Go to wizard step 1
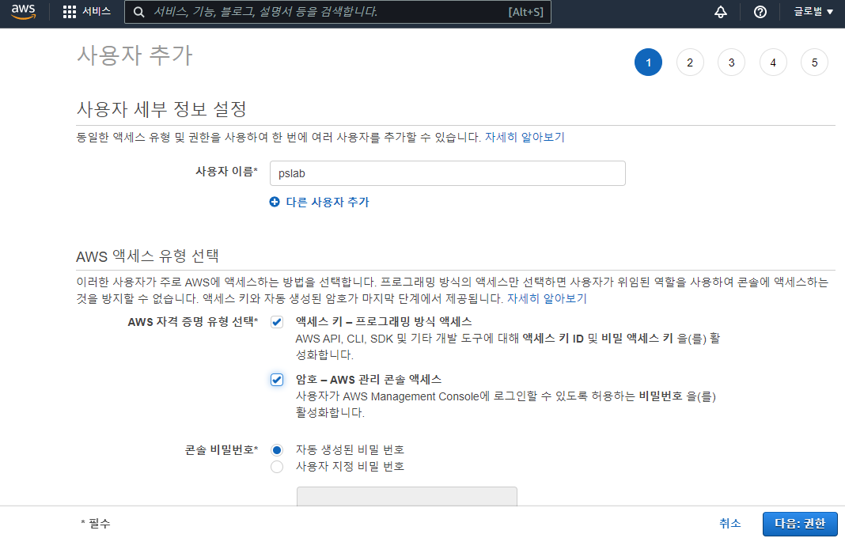845x538 pixels. (x=648, y=62)
